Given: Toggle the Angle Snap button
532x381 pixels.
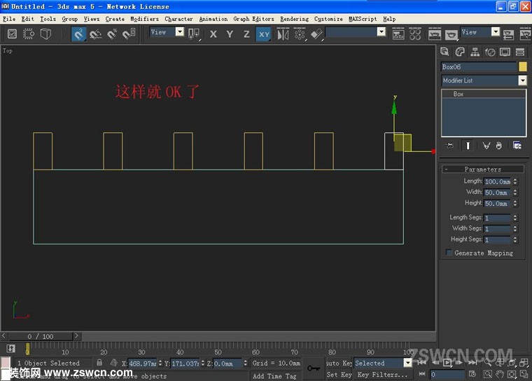Looking at the screenshot, I should click(x=95, y=34).
